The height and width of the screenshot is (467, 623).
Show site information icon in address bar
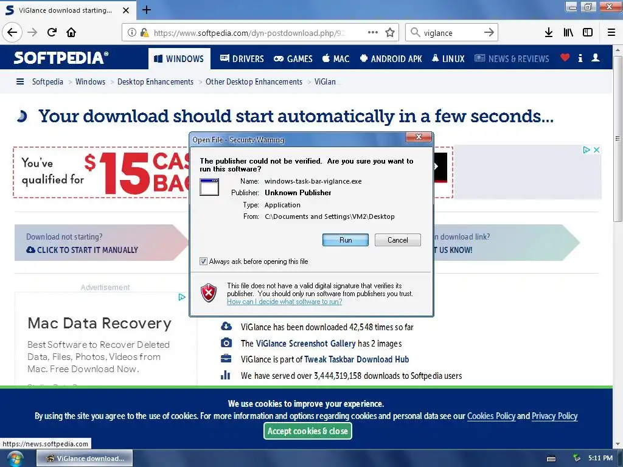click(131, 33)
